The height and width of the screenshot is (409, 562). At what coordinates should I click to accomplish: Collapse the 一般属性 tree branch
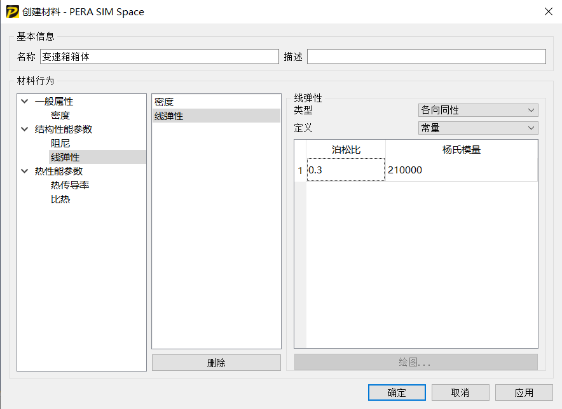[24, 101]
